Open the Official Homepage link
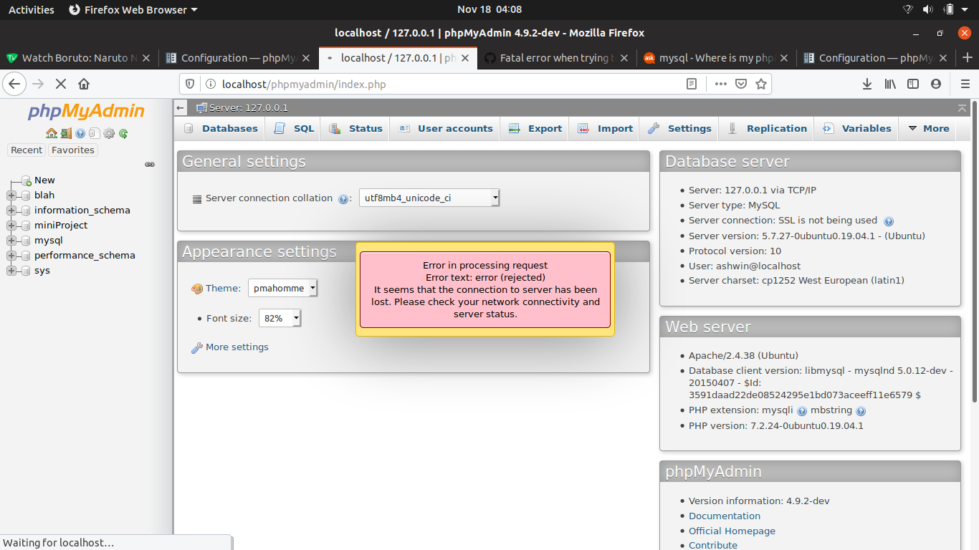 (732, 531)
